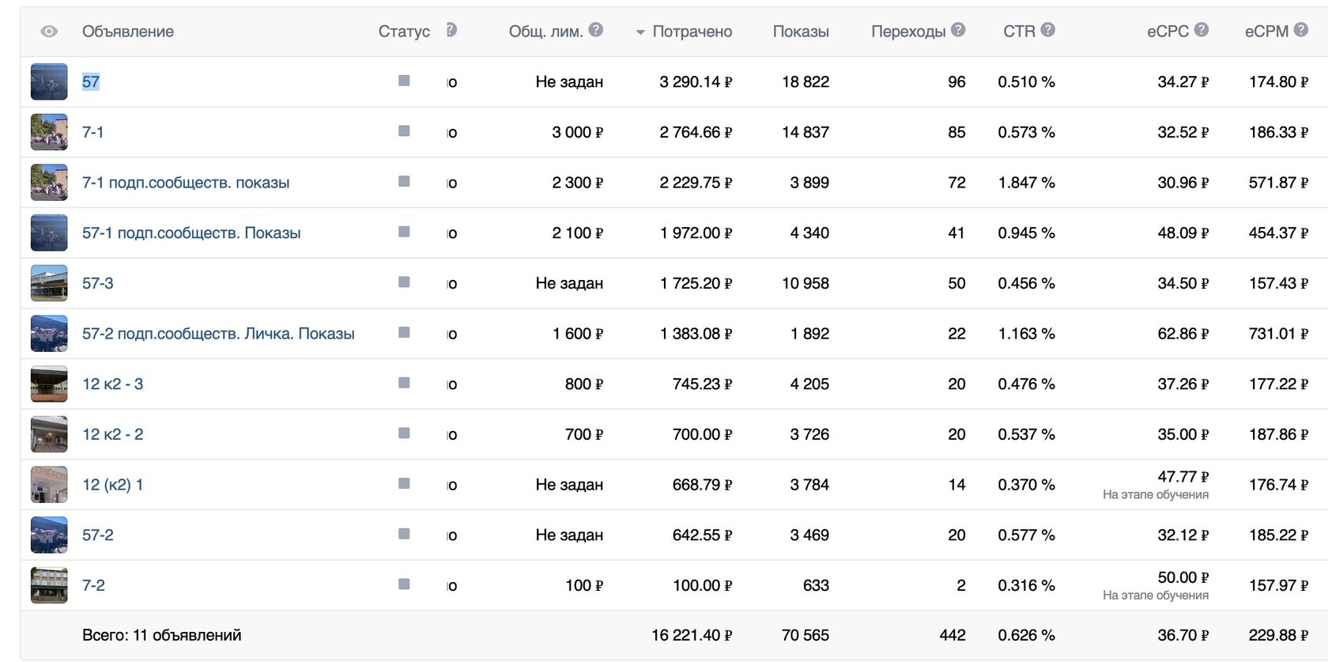Image resolution: width=1328 pixels, height=662 pixels.
Task: Sort table by Показы column
Action: [801, 32]
